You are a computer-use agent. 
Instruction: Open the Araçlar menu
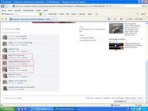(x=38, y=10)
